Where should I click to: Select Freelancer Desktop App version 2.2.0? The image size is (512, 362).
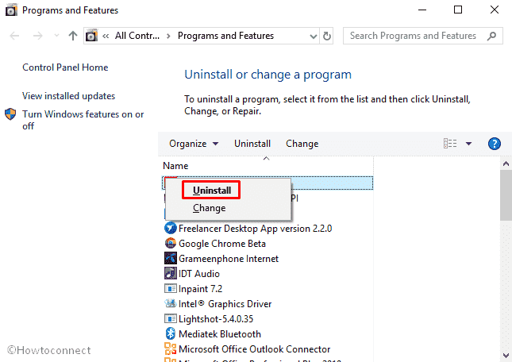tap(255, 229)
